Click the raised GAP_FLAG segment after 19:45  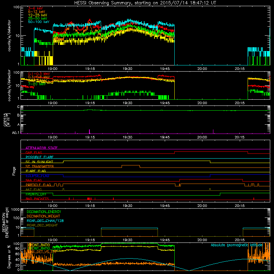211,152
